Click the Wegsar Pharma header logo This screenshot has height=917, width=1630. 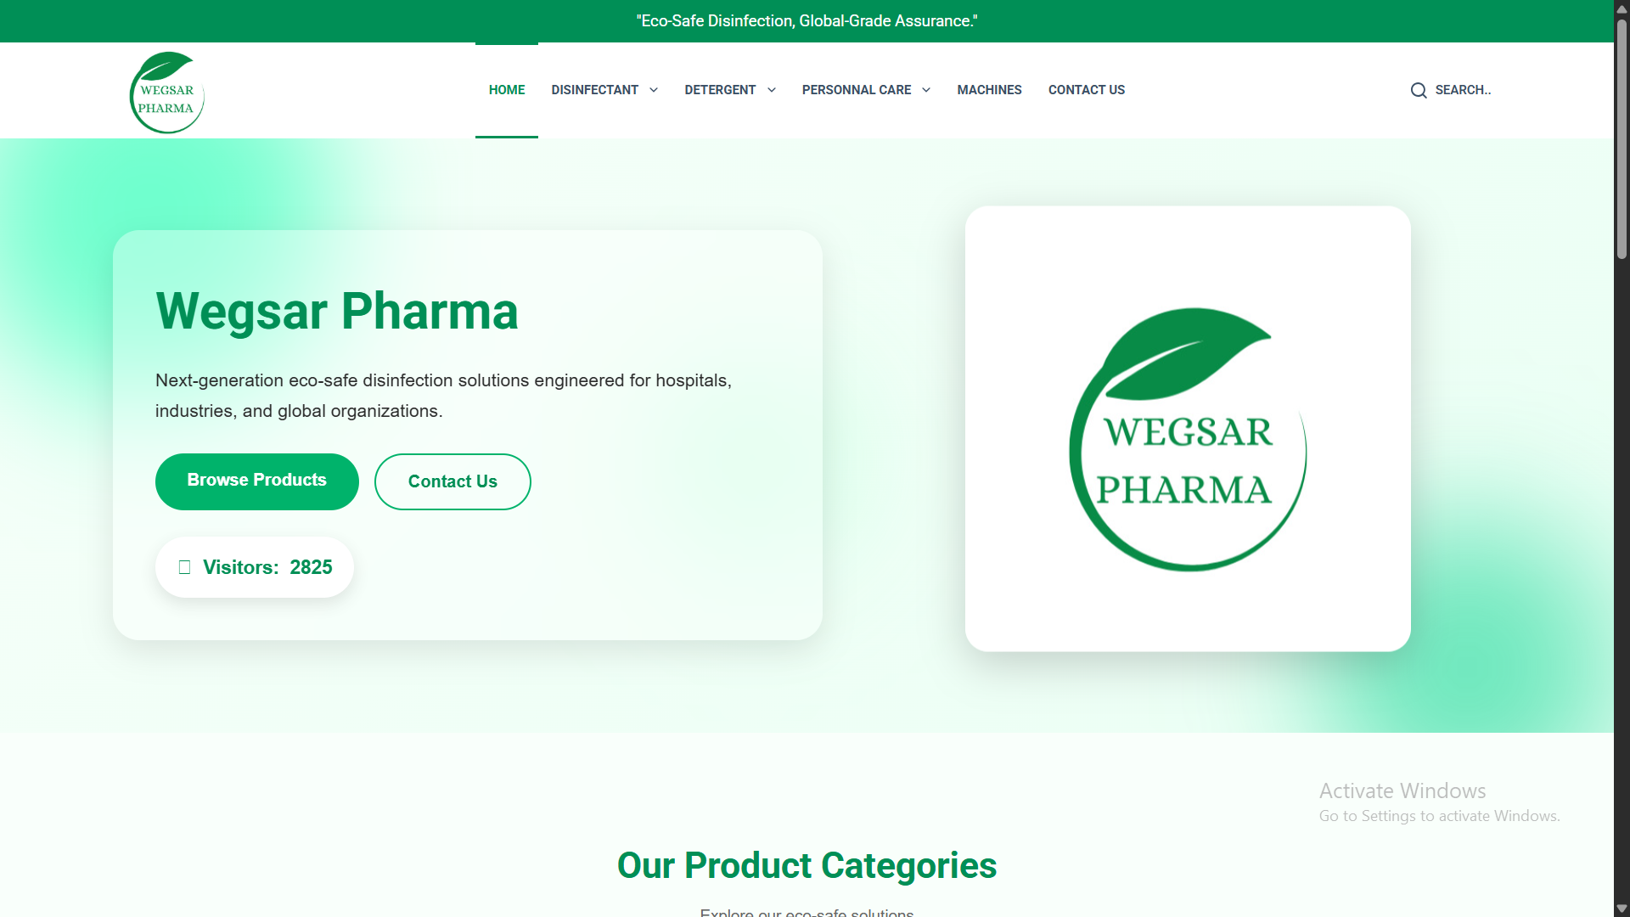pos(166,92)
